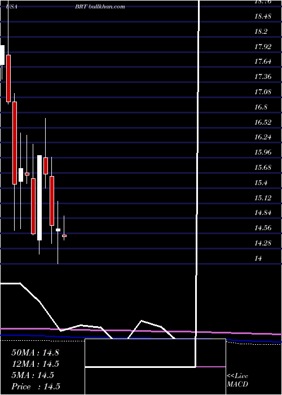Screen dimensions: 282x395
Task: Click the 18.2 price axis label
Action: [261, 32]
